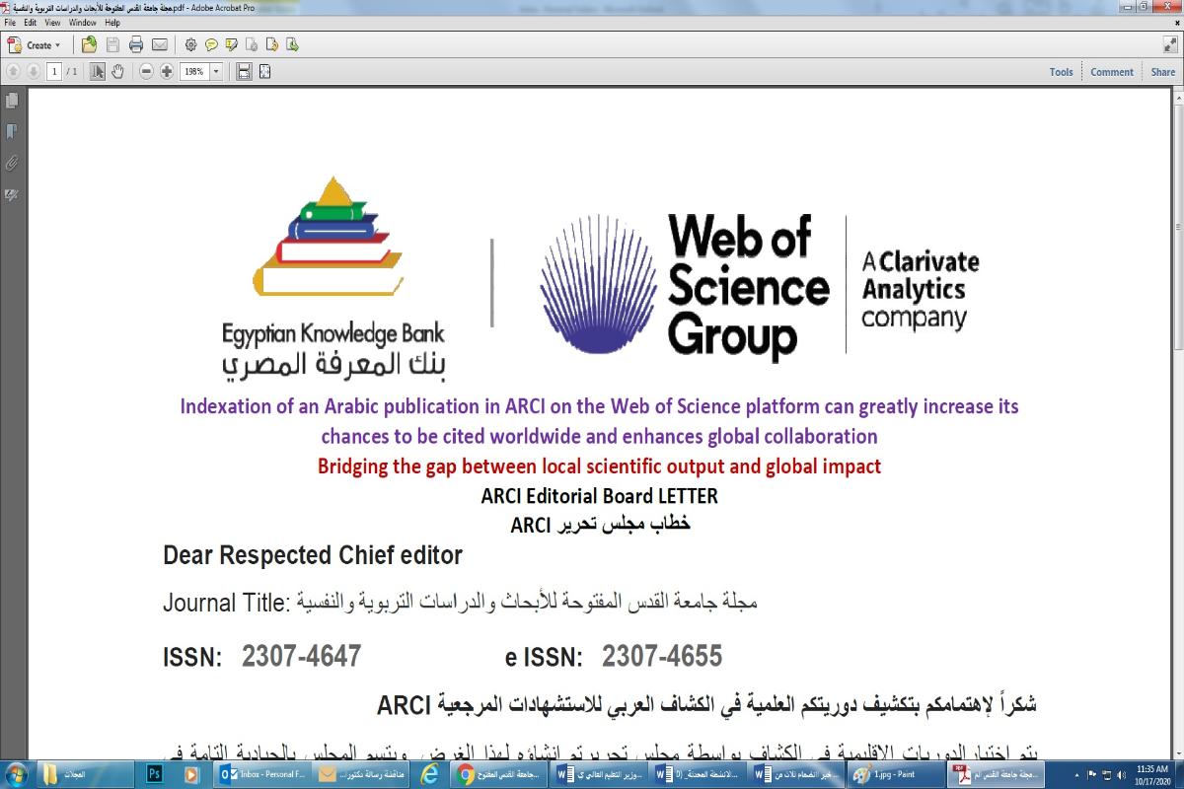1184x789 pixels.
Task: Open the Create PDF dropdown
Action: point(35,45)
